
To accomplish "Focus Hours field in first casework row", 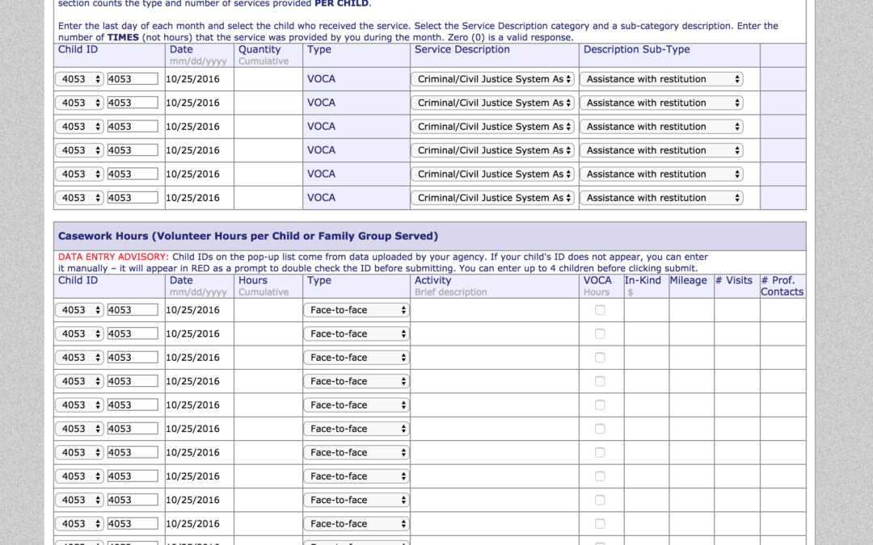I will tap(268, 310).
